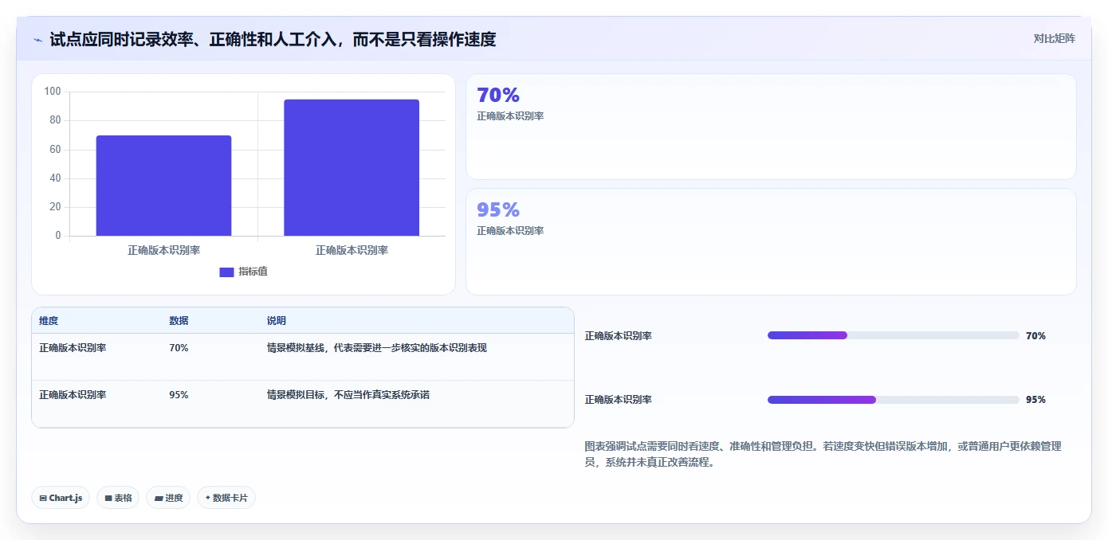Click the chart bar reaching 95
The width and height of the screenshot is (1108, 540).
(352, 167)
